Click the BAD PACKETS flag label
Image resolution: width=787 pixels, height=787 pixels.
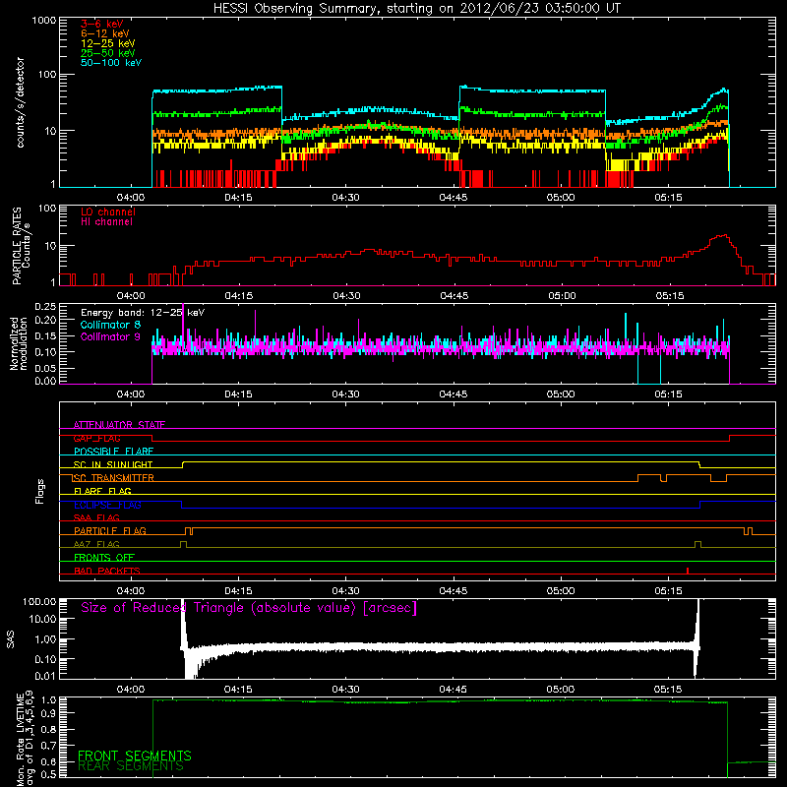(107, 571)
